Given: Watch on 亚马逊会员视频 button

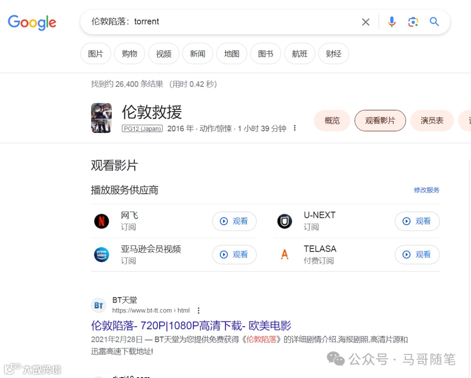Looking at the screenshot, I should click(234, 255).
